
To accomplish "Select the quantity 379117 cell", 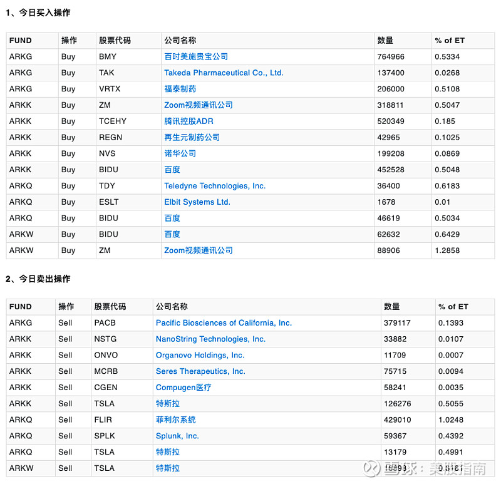I will click(x=408, y=323).
